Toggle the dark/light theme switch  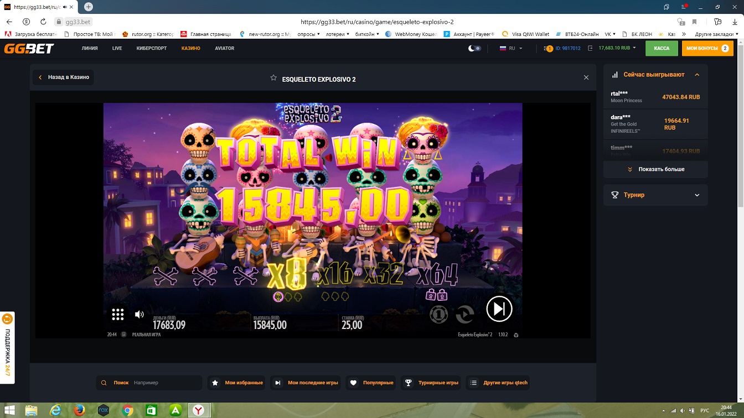[x=474, y=48]
